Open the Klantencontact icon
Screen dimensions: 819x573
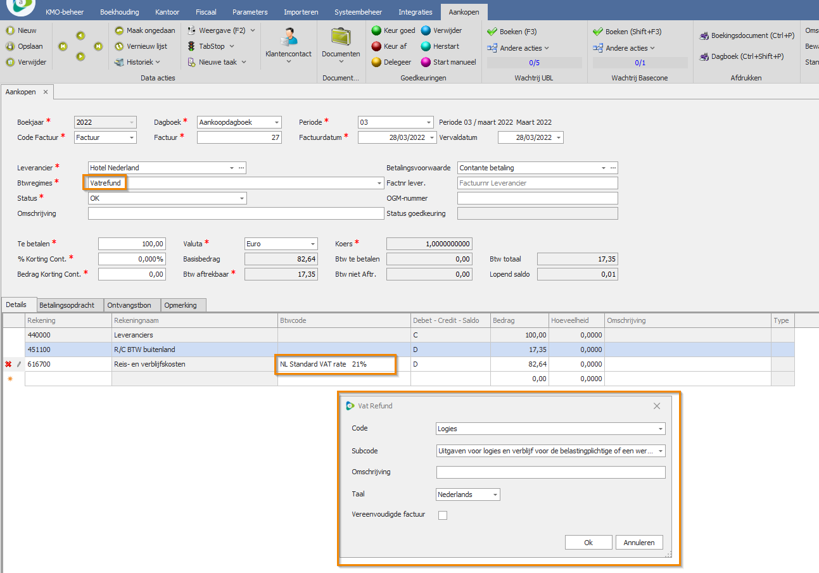[288, 37]
